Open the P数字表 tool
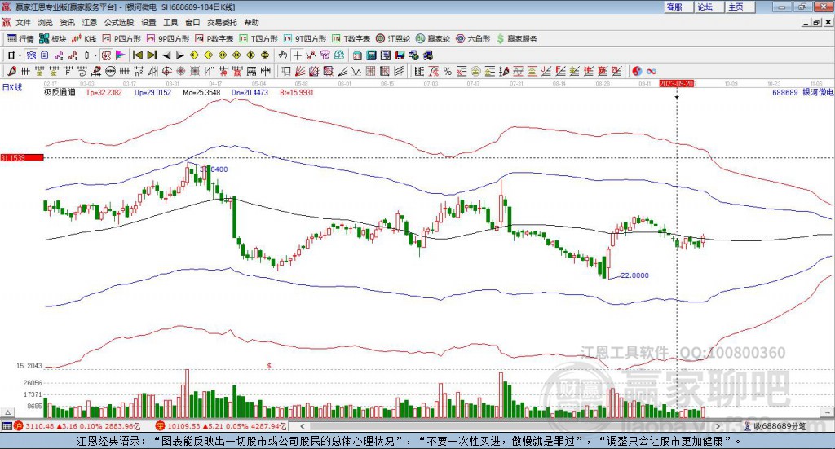 (x=214, y=39)
